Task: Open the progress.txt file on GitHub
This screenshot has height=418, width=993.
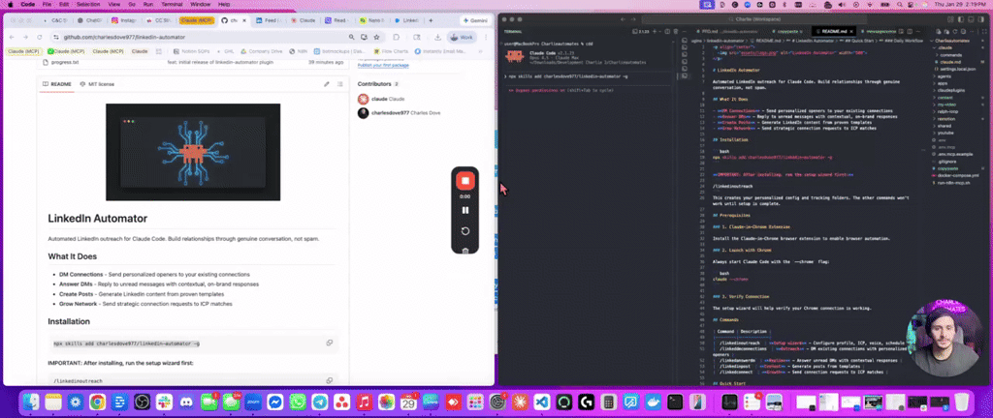Action: click(x=65, y=62)
